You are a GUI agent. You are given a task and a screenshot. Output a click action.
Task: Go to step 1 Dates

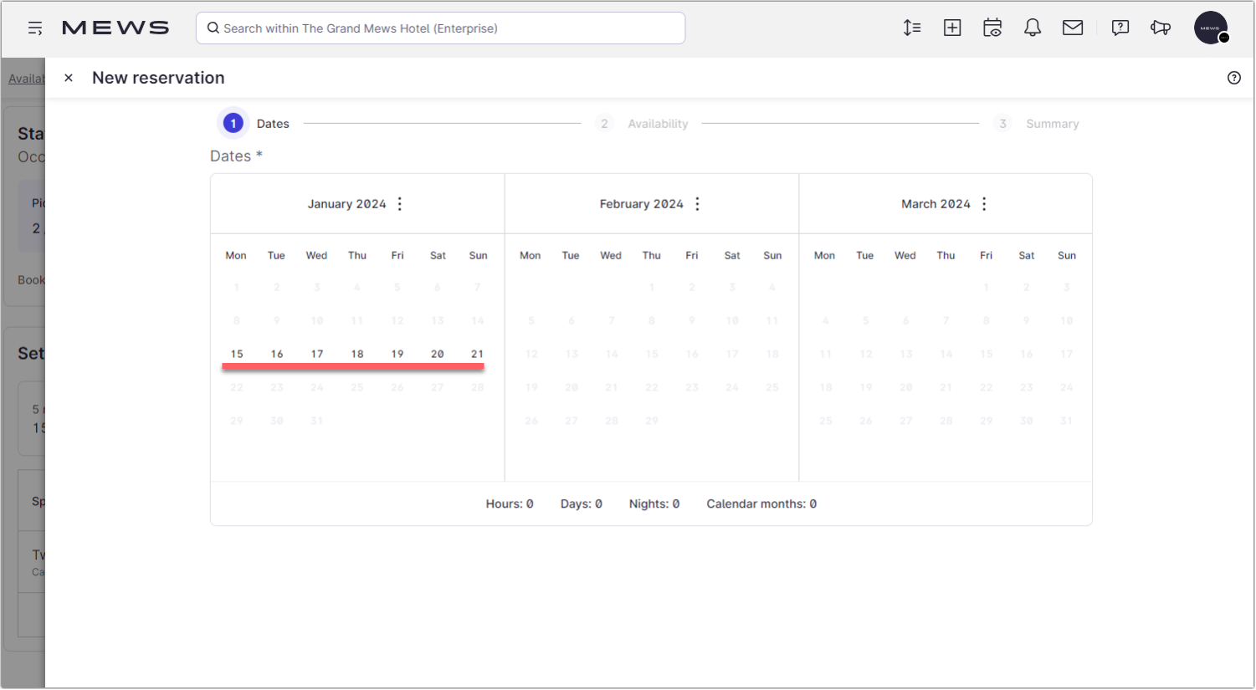click(x=254, y=124)
